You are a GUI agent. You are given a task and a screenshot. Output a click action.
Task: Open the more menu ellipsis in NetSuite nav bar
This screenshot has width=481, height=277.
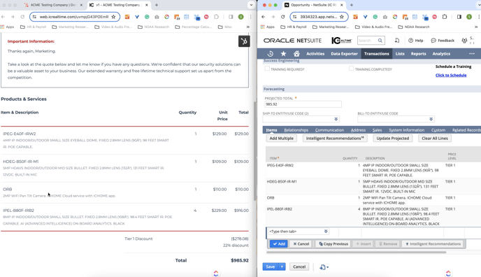471,54
